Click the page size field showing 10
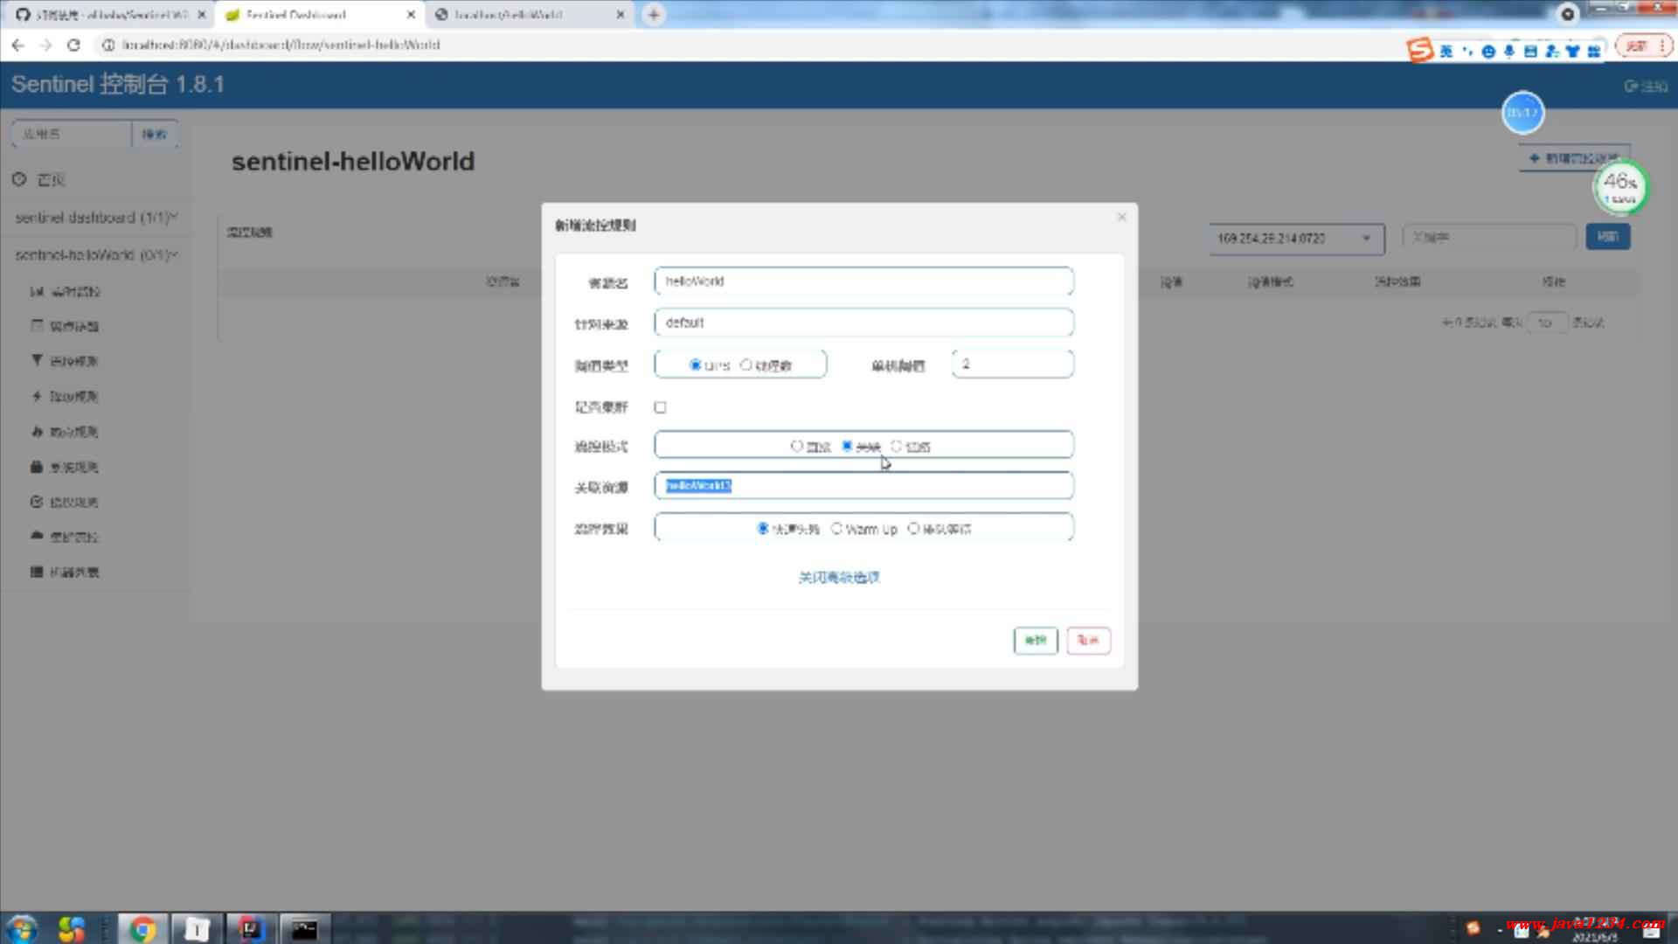This screenshot has width=1678, height=944. [x=1547, y=323]
